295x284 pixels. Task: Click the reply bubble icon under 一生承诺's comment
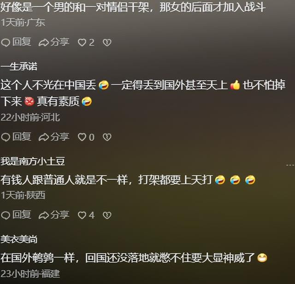6,137
